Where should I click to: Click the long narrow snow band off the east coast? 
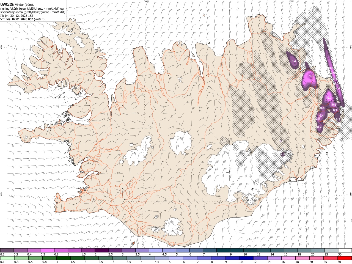[334, 72]
